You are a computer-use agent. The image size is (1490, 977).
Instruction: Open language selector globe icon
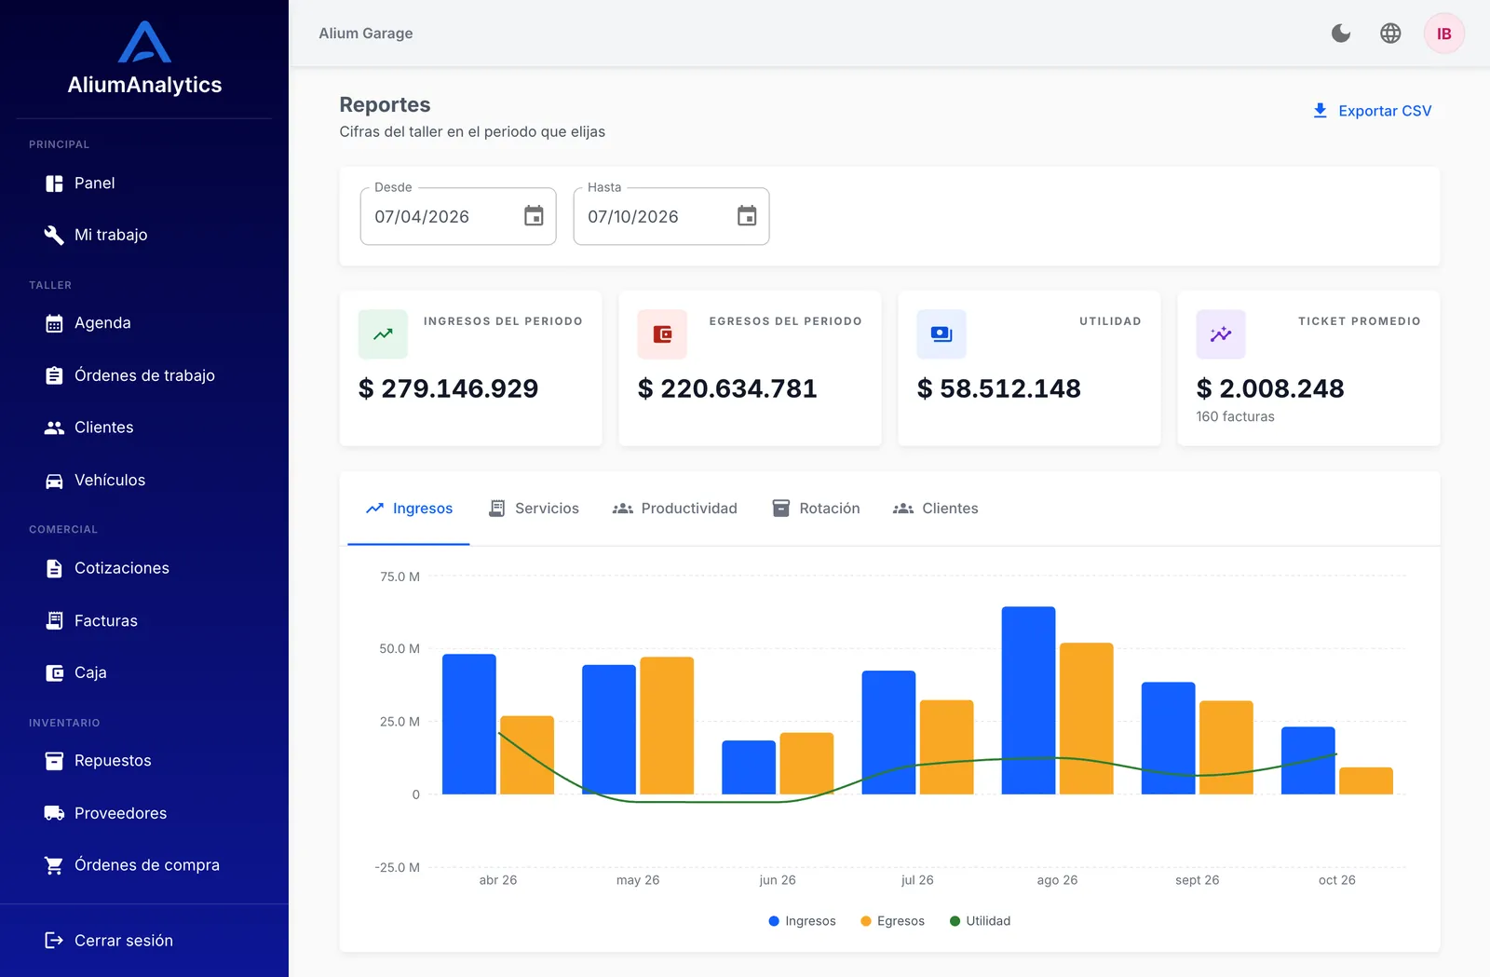pos(1390,34)
